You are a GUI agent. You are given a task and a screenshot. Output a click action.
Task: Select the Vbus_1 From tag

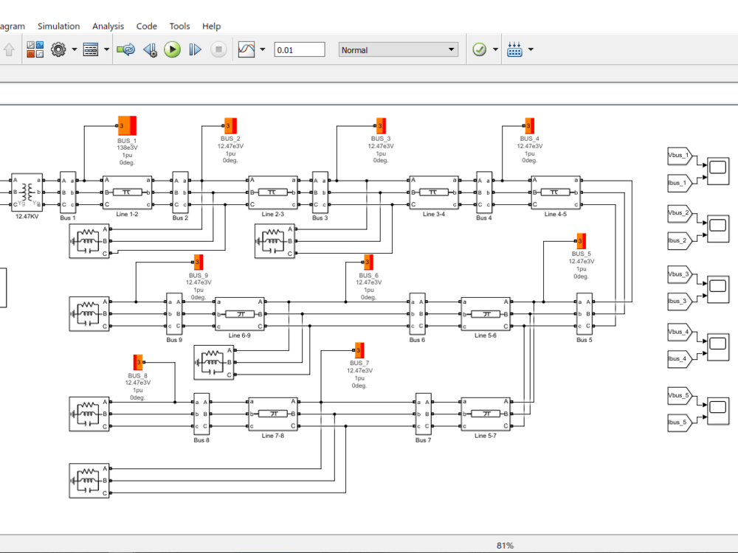680,156
